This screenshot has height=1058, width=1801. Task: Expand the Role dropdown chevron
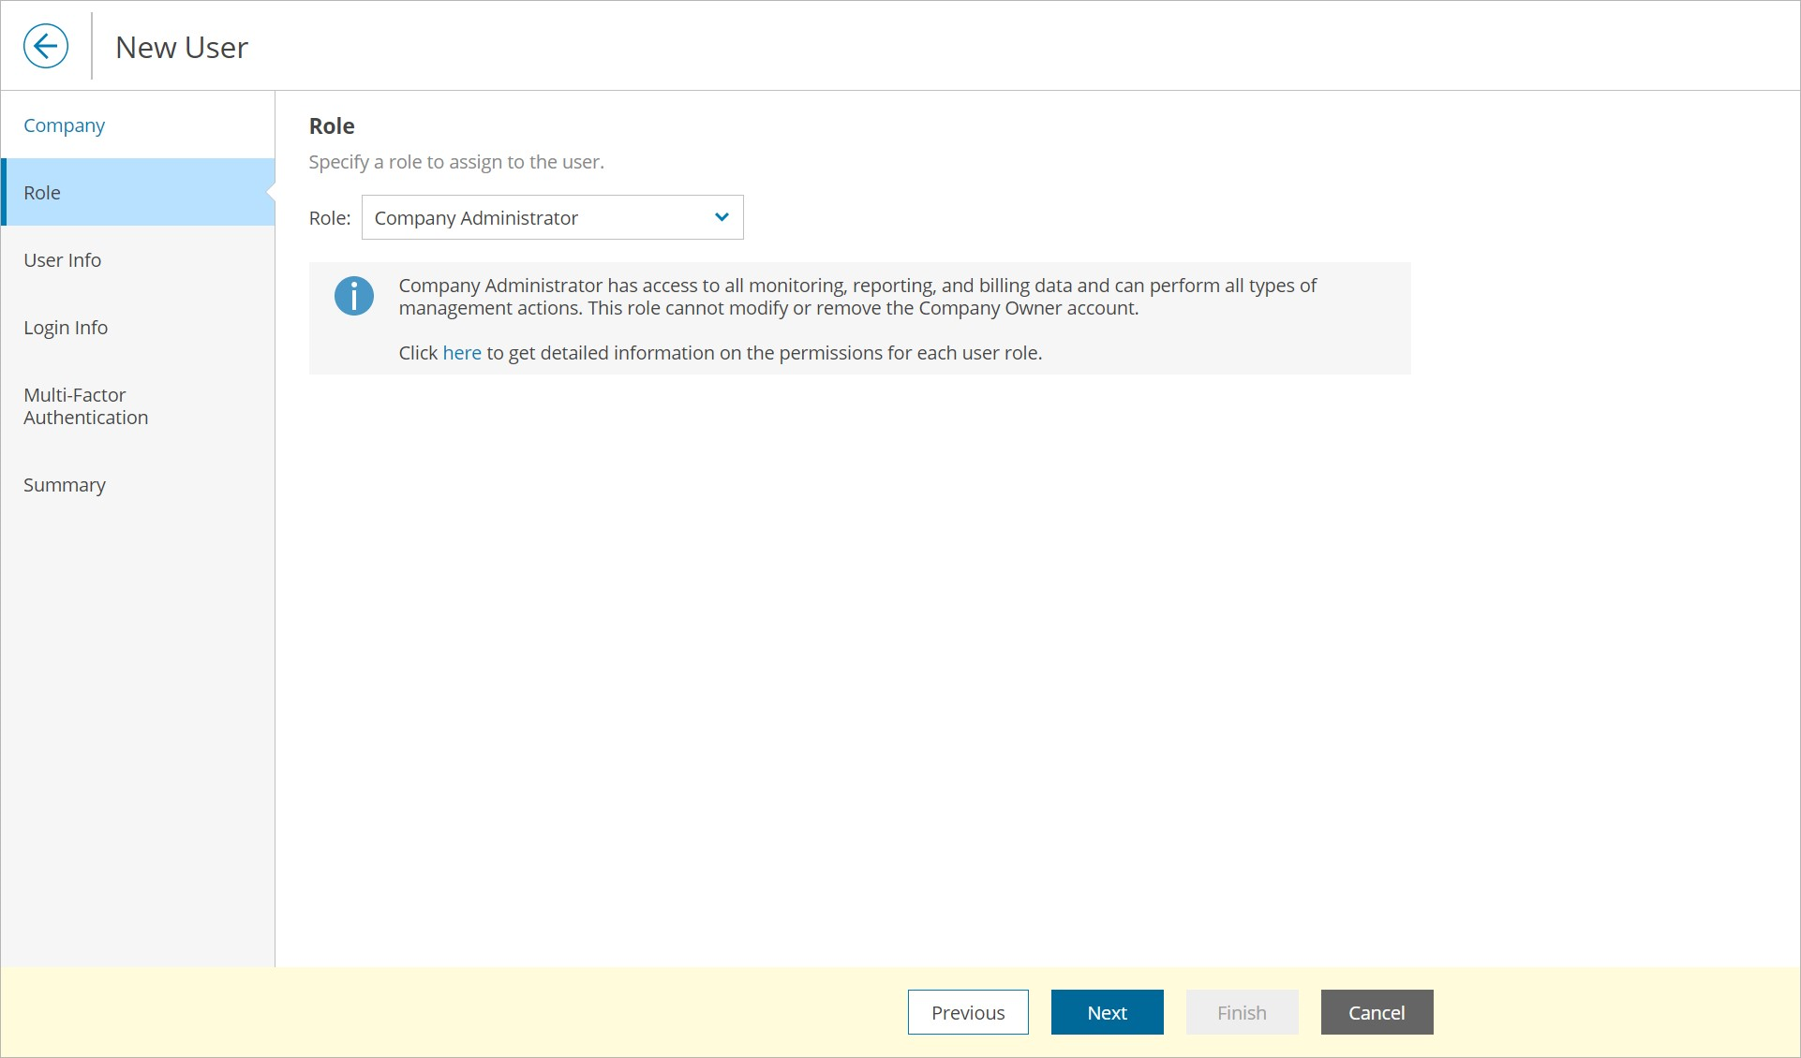[x=721, y=217]
